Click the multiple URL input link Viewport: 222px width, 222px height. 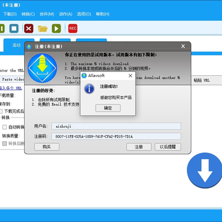(10, 88)
